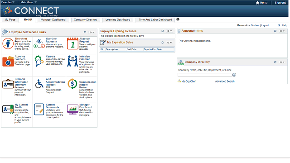Viewport: 290px width, 163px height.
Task: Click the Current Documents page icon
Action: click(39, 109)
